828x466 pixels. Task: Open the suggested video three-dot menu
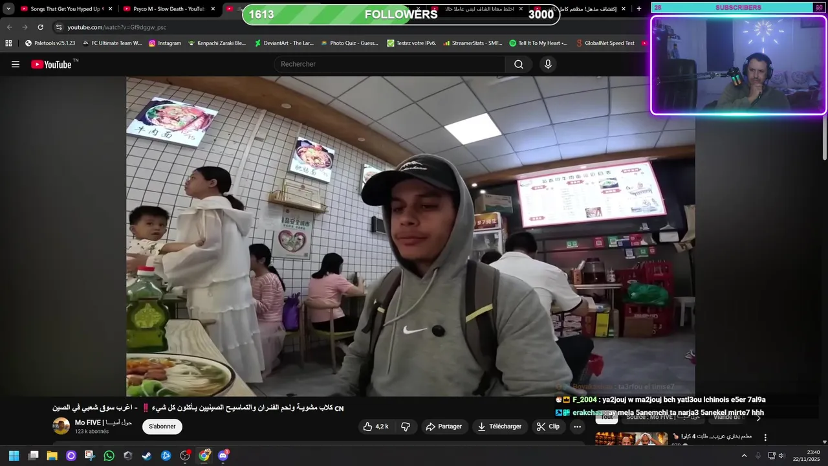tap(765, 438)
